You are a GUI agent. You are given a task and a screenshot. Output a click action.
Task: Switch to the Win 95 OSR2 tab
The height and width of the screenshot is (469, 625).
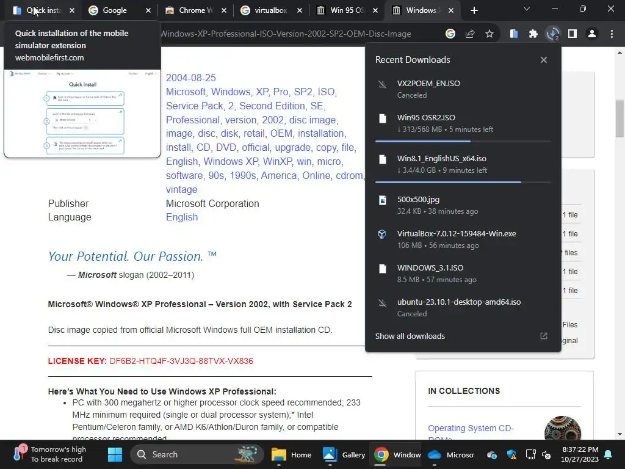pyautogui.click(x=346, y=10)
